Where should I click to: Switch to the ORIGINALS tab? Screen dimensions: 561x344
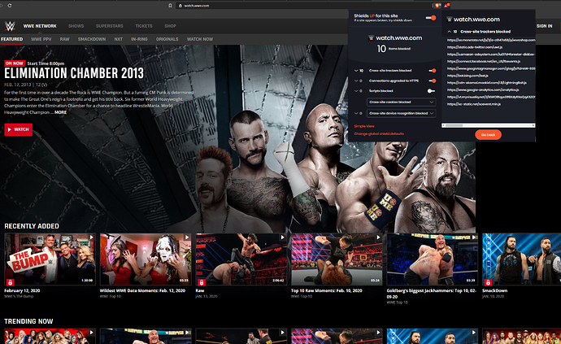point(167,39)
